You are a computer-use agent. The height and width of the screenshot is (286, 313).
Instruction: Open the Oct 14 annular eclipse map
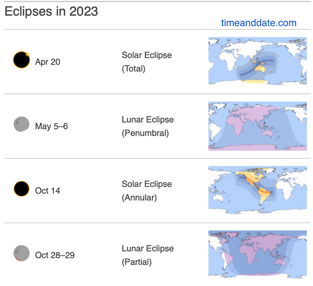257,190
